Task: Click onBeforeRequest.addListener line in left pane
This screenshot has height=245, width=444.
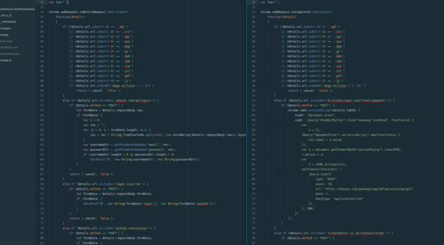Action: [88, 12]
